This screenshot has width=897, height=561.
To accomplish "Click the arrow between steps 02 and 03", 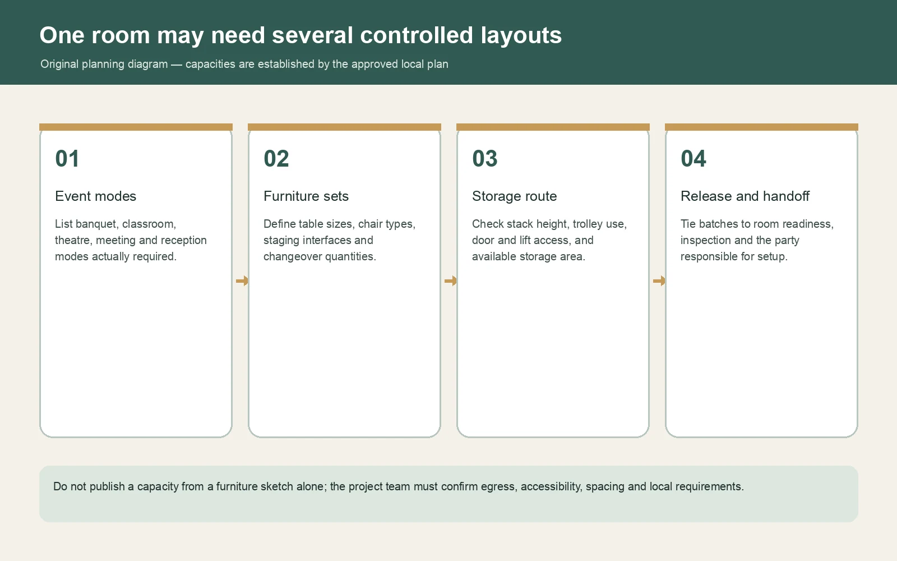I will point(451,280).
